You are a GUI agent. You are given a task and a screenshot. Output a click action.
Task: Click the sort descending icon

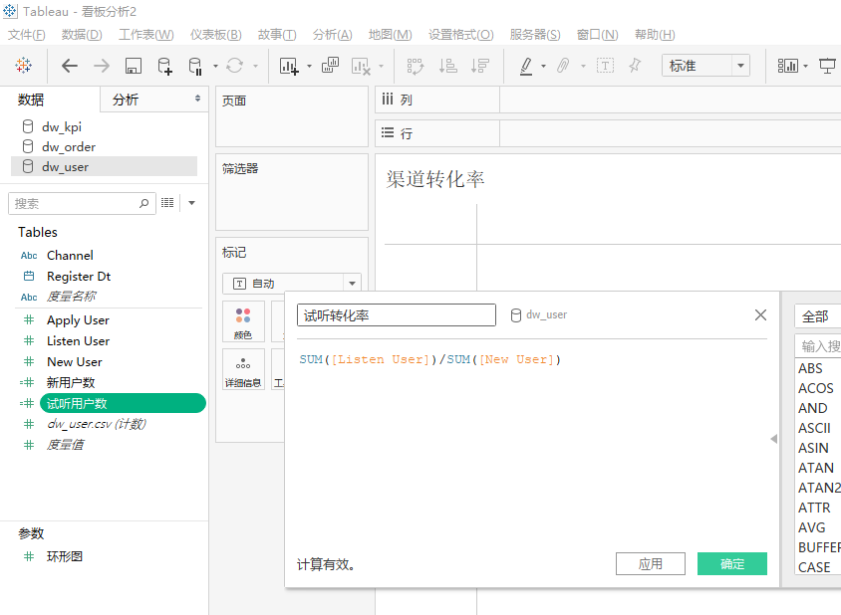[x=480, y=66]
